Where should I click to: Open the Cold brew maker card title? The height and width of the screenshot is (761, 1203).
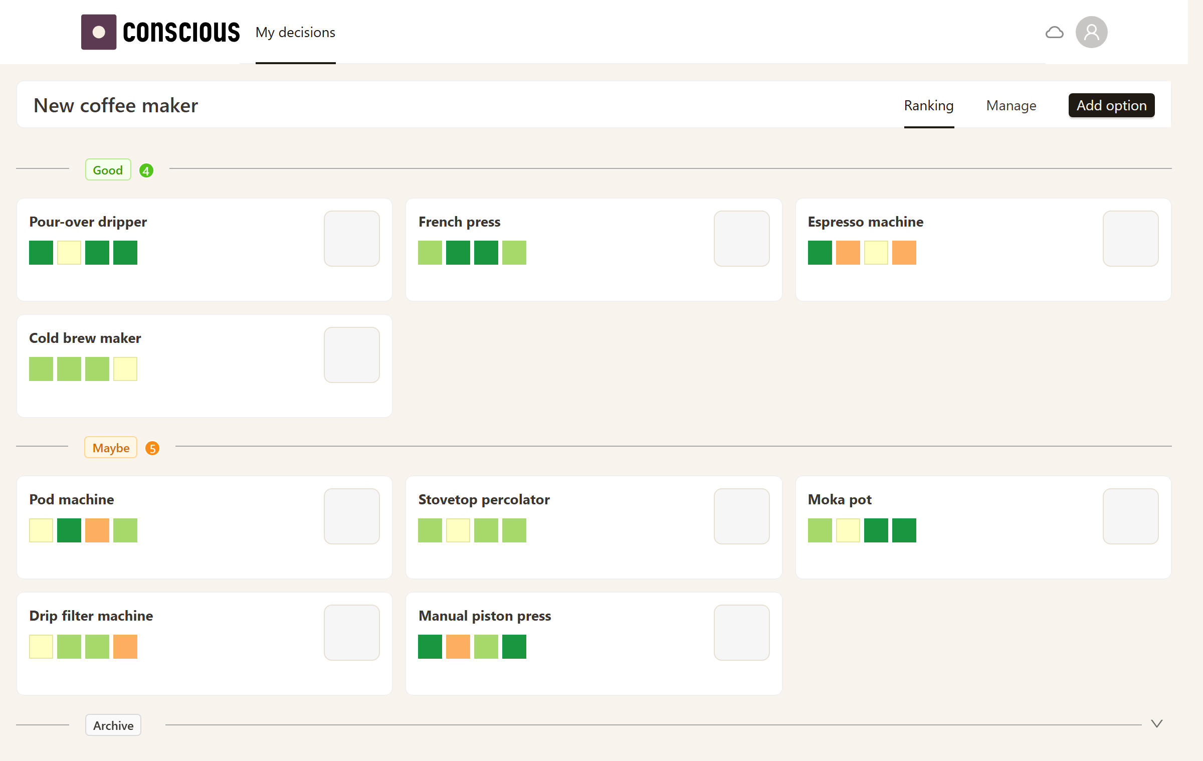(85, 338)
